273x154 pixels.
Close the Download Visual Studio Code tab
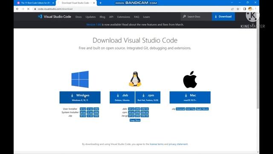pos(94,3)
